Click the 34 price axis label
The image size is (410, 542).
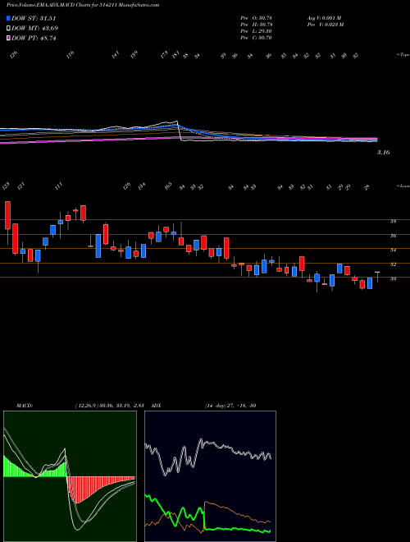pyautogui.click(x=393, y=250)
